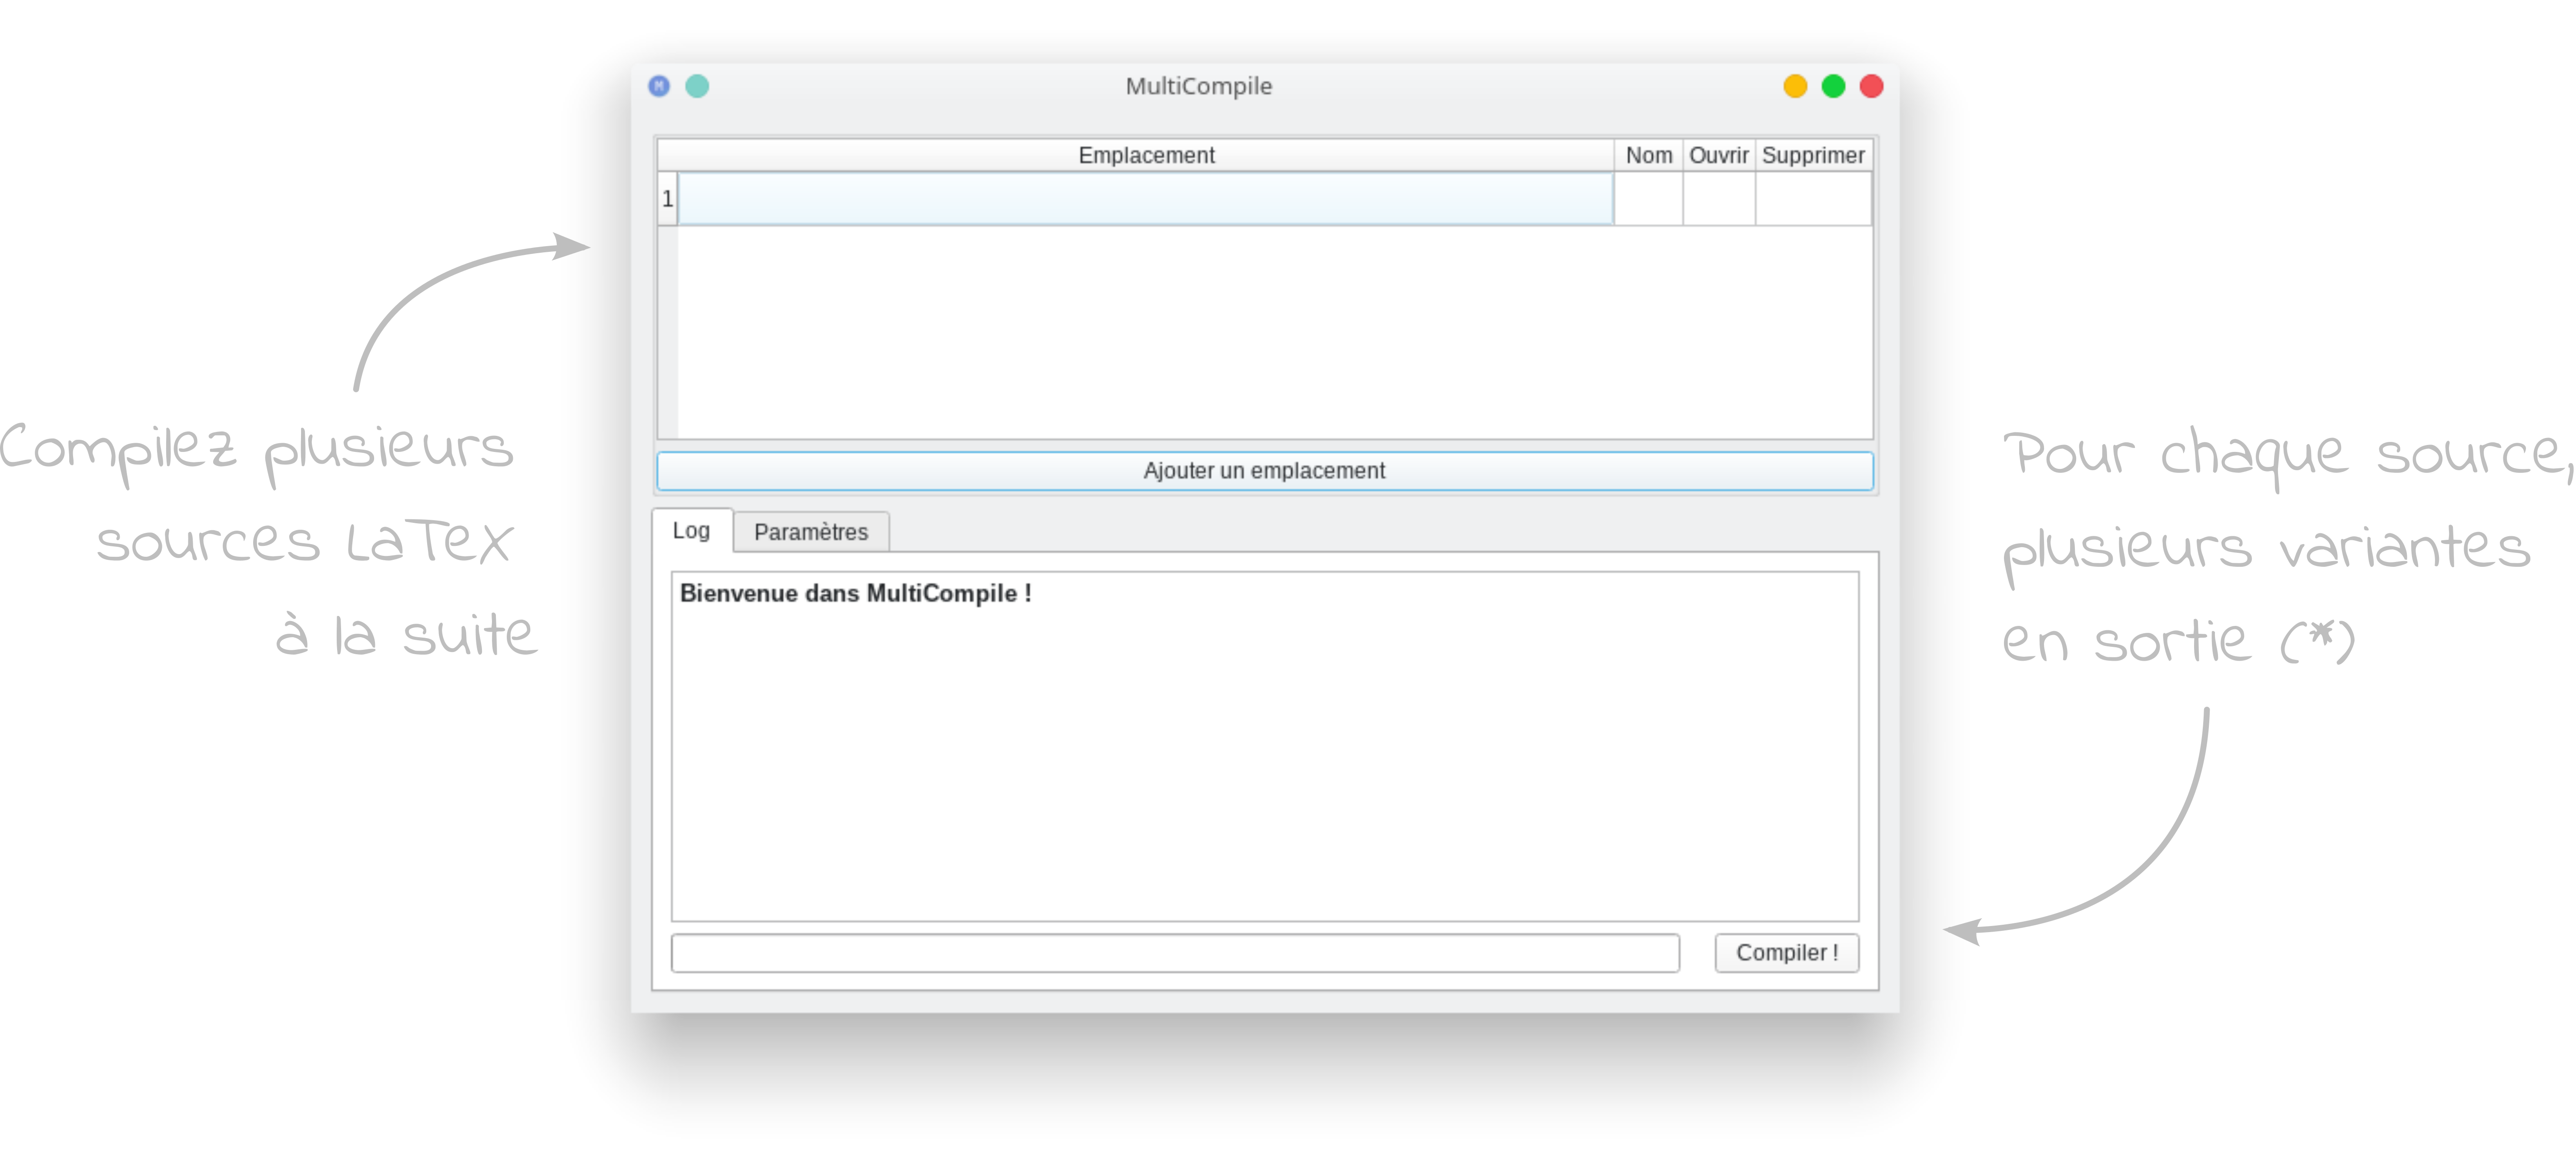Click the Nom column header
Viewport: 2576px width, 1167px height.
(x=1648, y=155)
